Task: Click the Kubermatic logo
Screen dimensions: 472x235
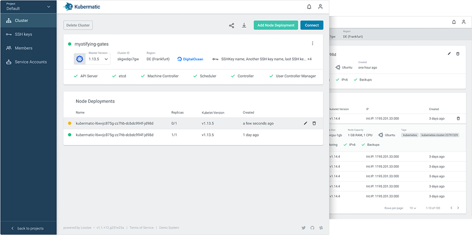Action: coord(82,7)
